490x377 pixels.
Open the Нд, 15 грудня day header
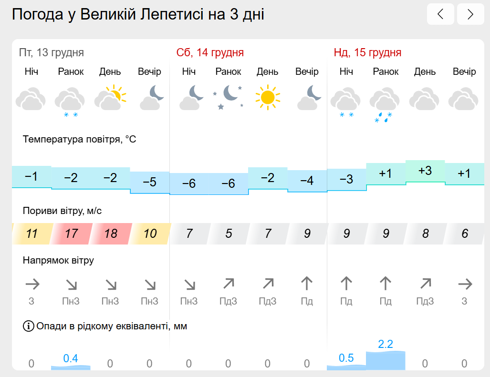(367, 52)
